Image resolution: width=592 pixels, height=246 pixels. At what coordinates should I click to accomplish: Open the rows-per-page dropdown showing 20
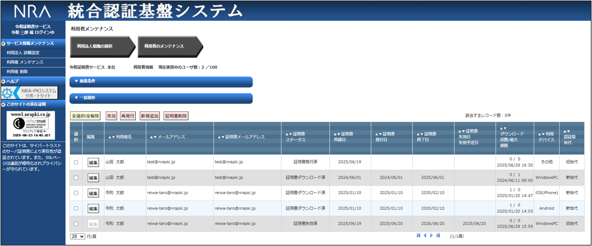coord(77,236)
